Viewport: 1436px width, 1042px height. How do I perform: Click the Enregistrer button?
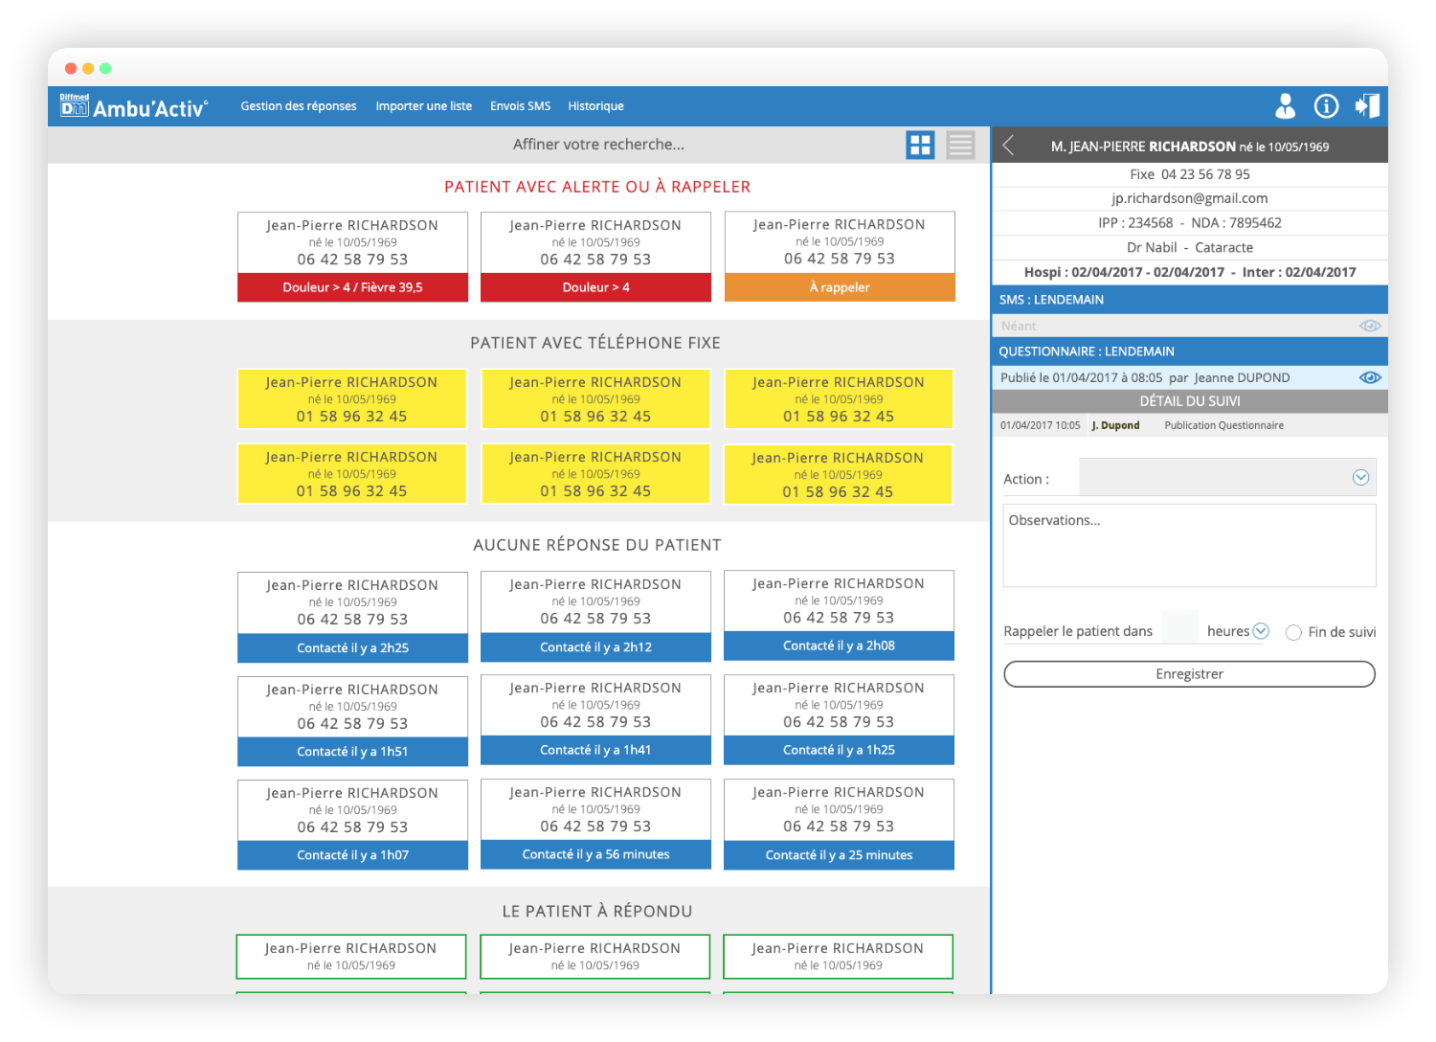(1189, 674)
